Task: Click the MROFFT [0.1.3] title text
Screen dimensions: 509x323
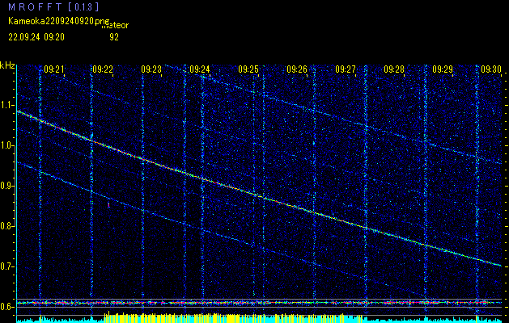Action: 54,6
